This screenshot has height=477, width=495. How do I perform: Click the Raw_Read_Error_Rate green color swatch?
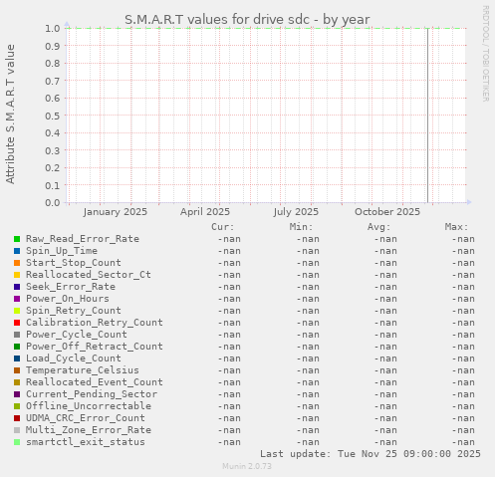pos(17,239)
